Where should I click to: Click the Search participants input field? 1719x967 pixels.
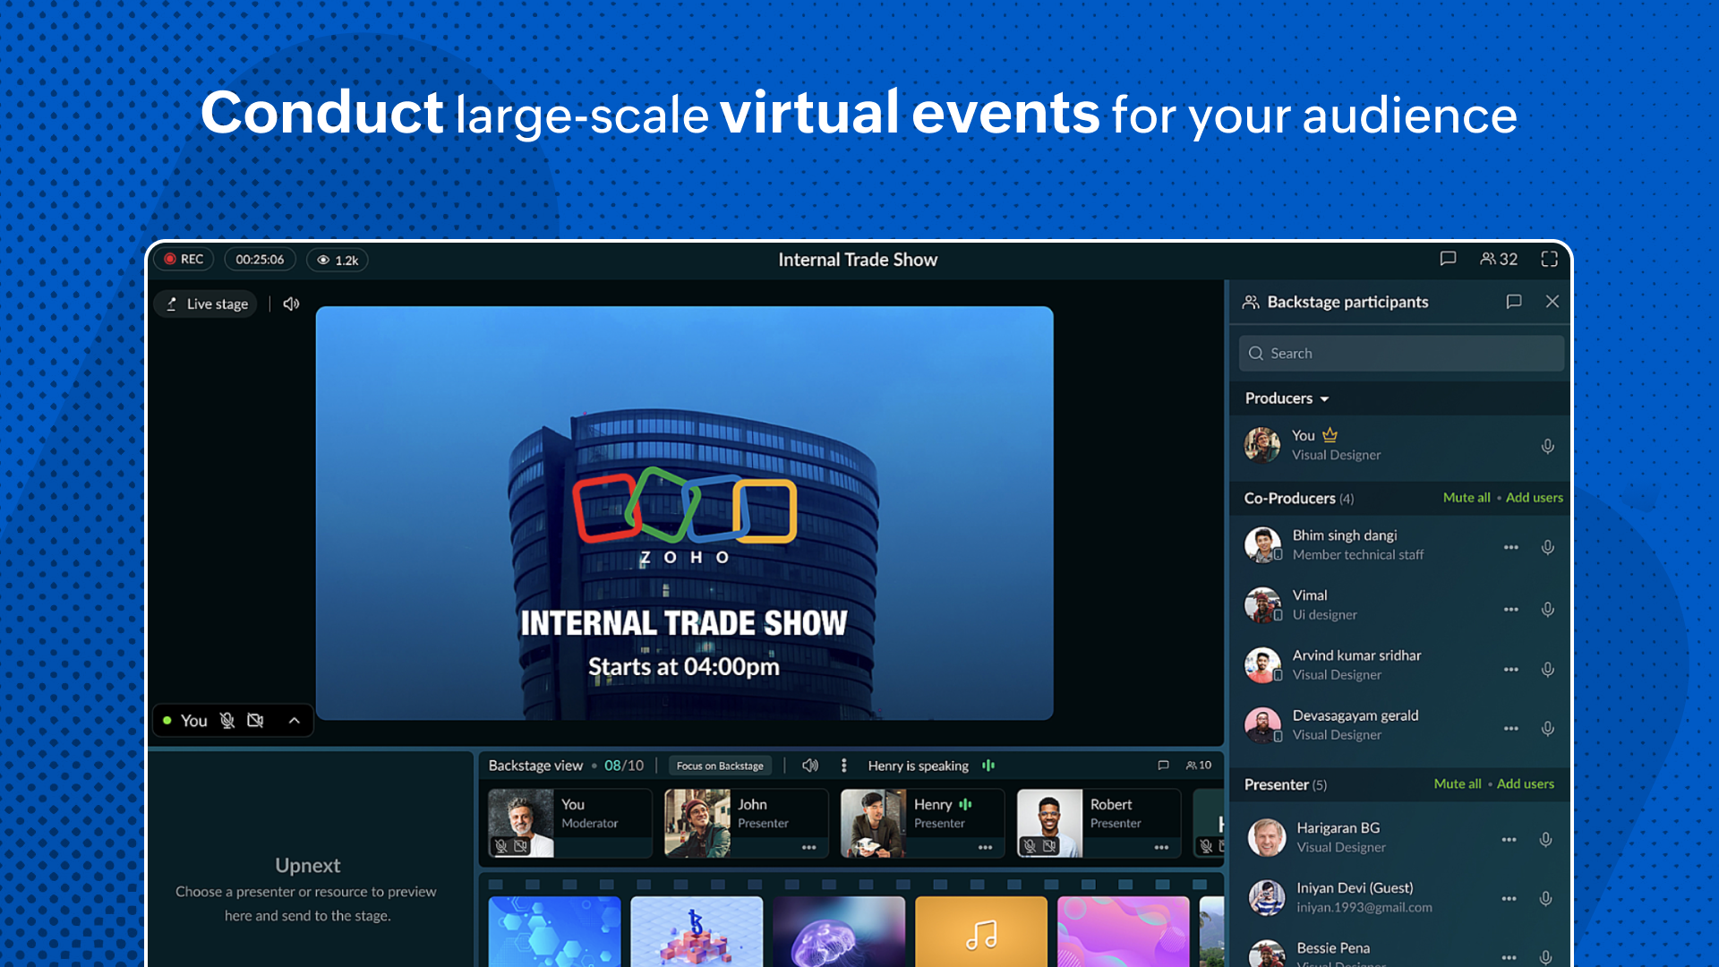pos(1403,352)
